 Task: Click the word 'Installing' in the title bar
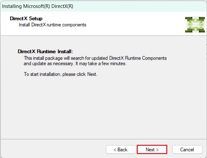[13, 6]
